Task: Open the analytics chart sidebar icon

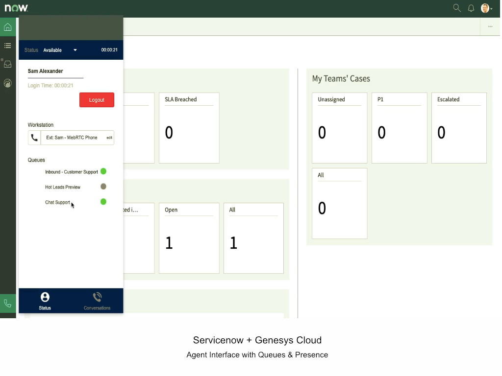Action: pos(8,83)
